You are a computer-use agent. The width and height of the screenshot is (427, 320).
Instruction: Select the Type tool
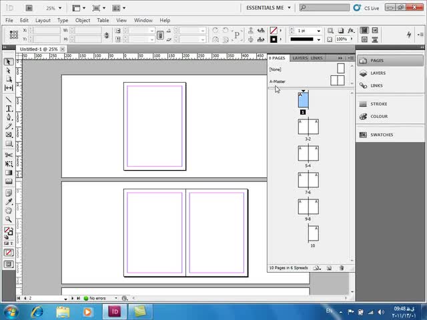tap(9, 109)
